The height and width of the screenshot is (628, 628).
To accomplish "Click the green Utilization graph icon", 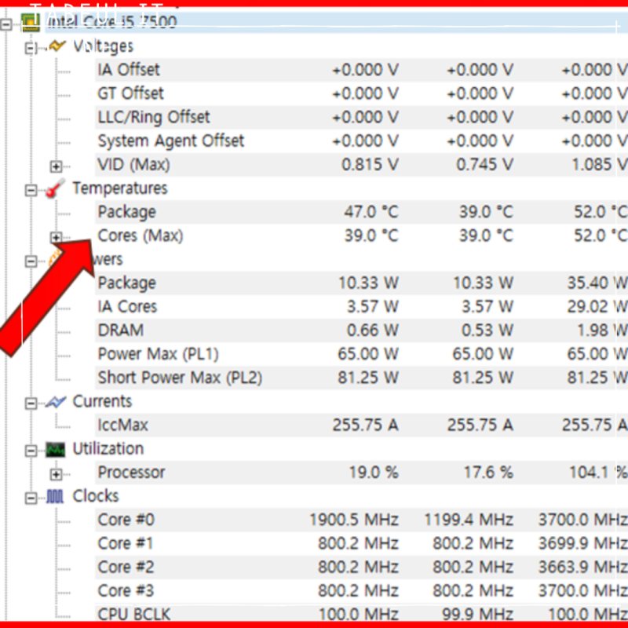I will [x=55, y=449].
